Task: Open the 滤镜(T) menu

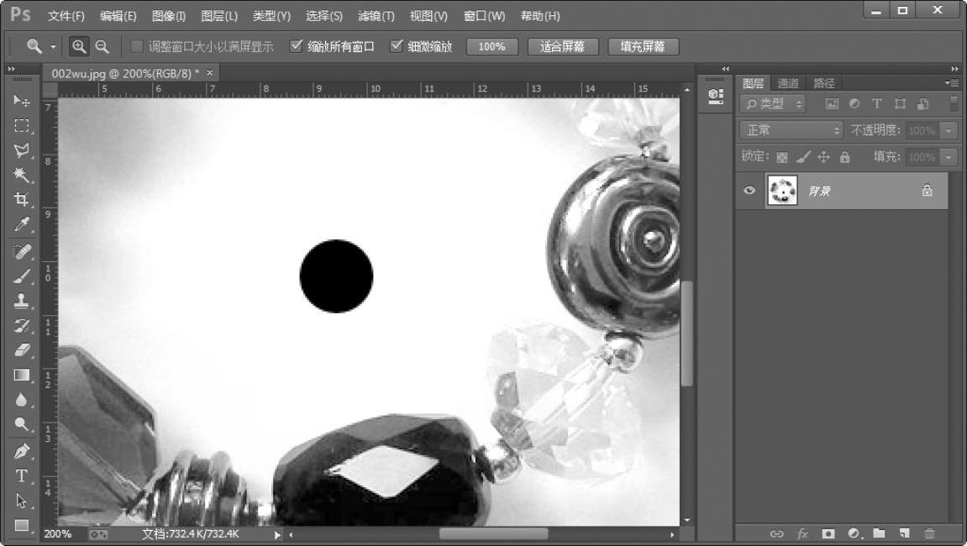Action: click(376, 16)
